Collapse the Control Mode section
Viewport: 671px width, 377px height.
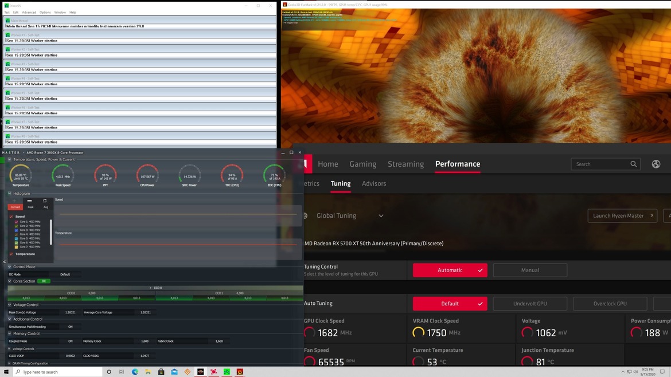tap(9, 267)
